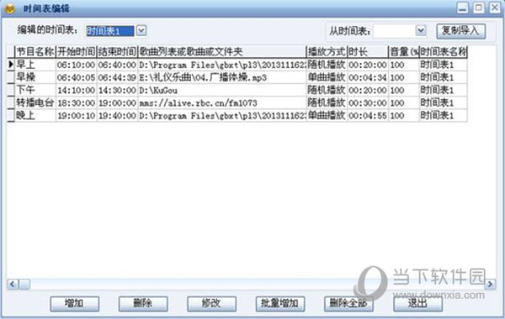The image size is (505, 319).
Task: Click the mms://alive.rbc.cn/fm1073 cell
Action: coord(222,102)
